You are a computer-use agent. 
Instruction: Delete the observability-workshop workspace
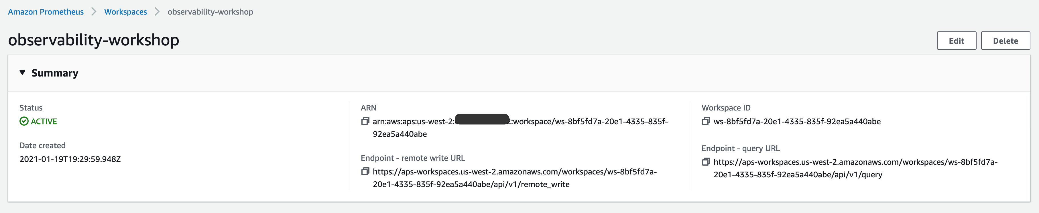(1005, 41)
